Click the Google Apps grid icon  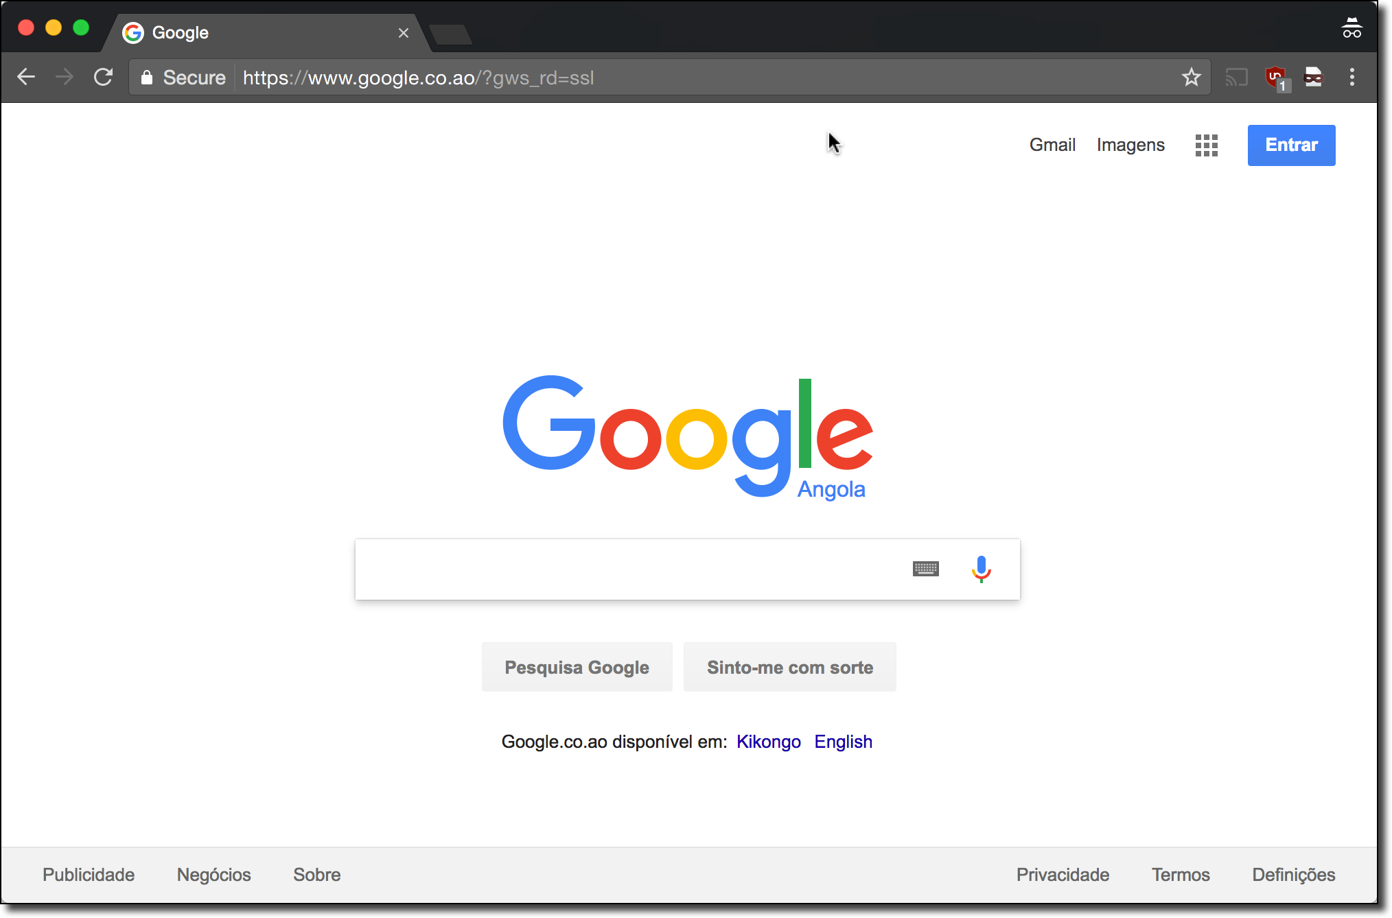pos(1207,145)
